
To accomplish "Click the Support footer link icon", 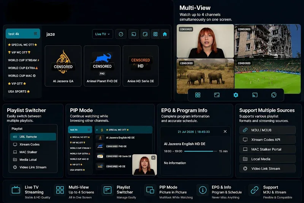I will pos(254,190).
